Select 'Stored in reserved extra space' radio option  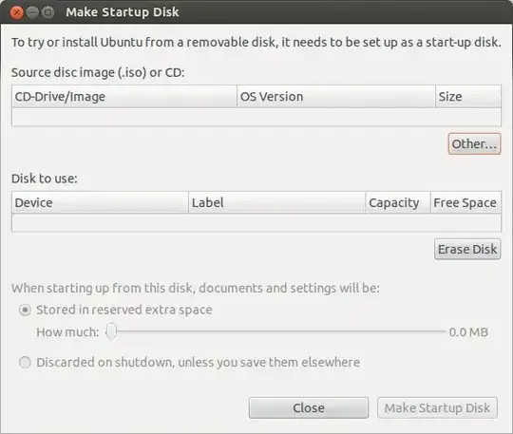pos(25,310)
